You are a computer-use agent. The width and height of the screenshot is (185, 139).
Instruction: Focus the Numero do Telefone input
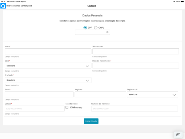click(134, 108)
